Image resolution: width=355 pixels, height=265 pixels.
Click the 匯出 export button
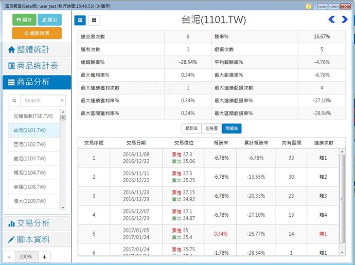(x=49, y=20)
